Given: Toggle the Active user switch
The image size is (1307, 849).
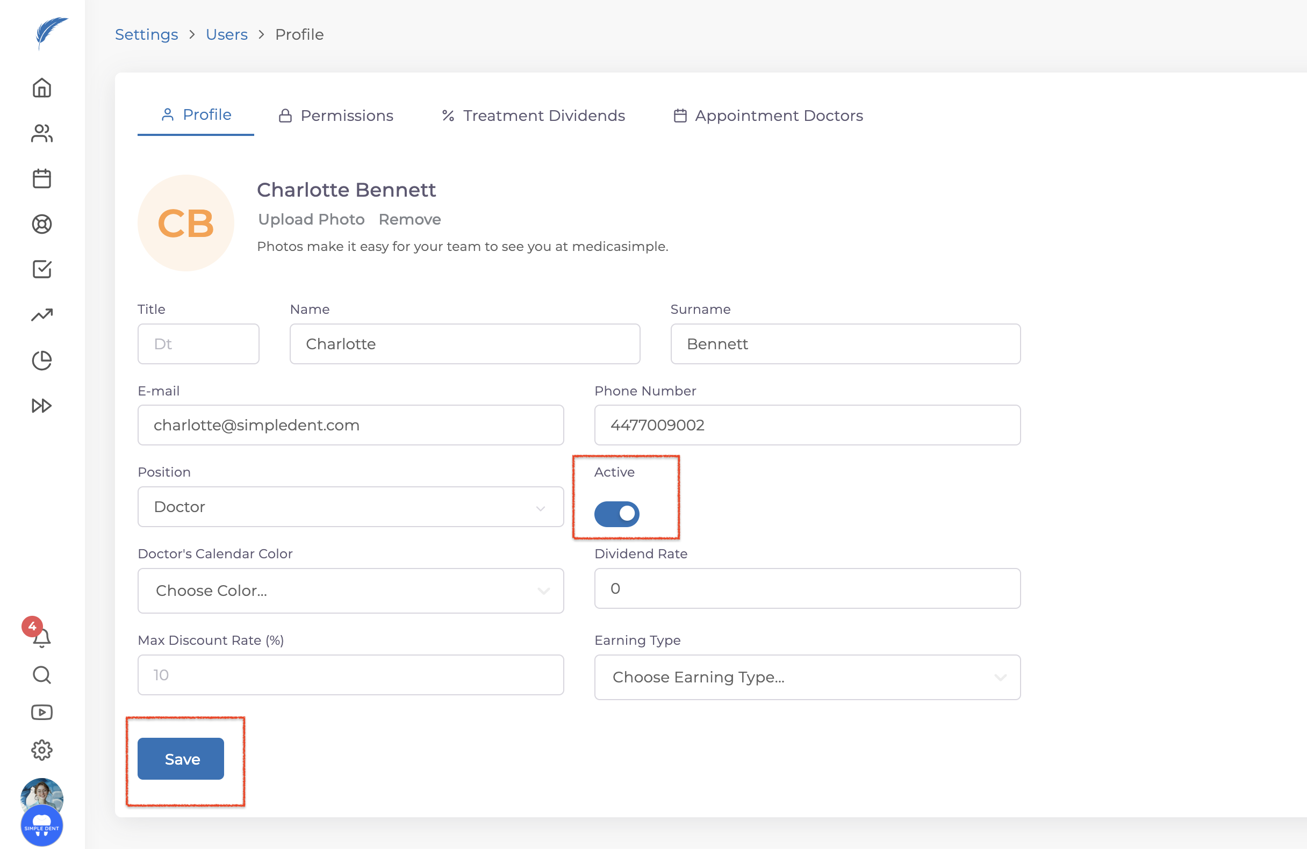Looking at the screenshot, I should tap(616, 514).
